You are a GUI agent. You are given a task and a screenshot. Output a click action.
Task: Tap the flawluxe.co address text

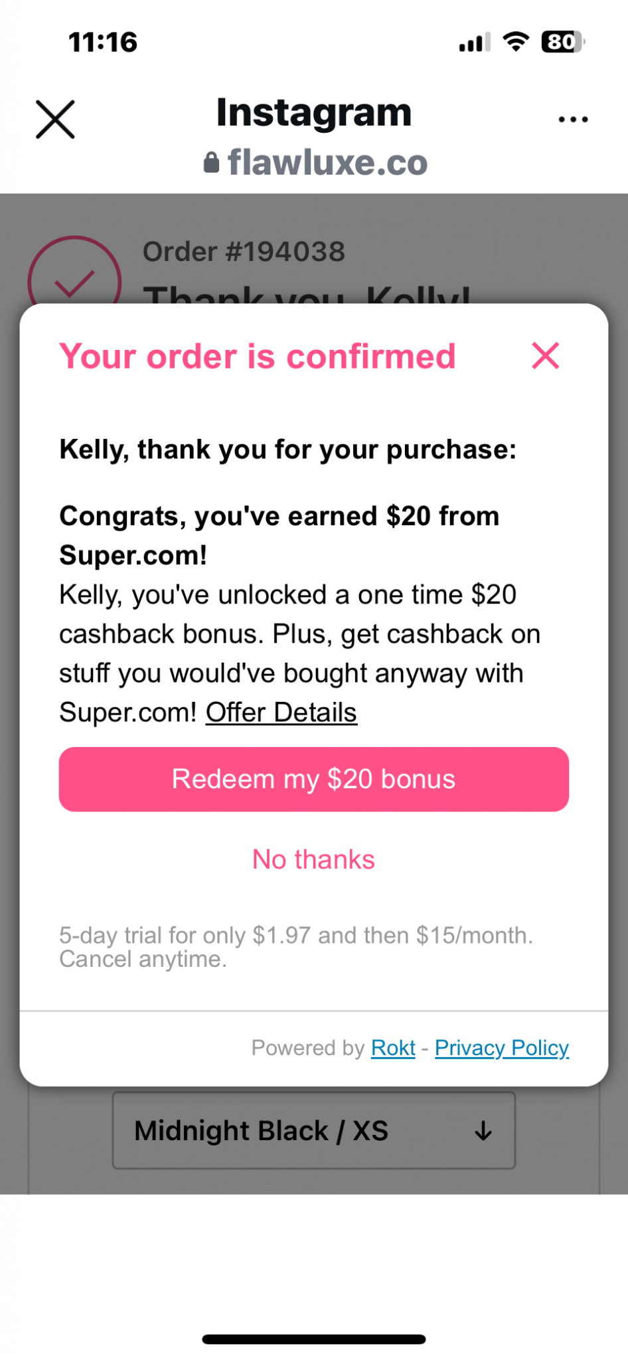[x=327, y=163]
